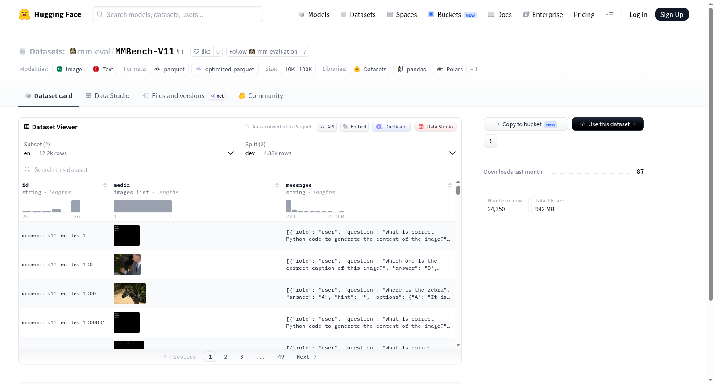Click the zebra image thumbnail
This screenshot has height=384, width=714.
(130, 293)
